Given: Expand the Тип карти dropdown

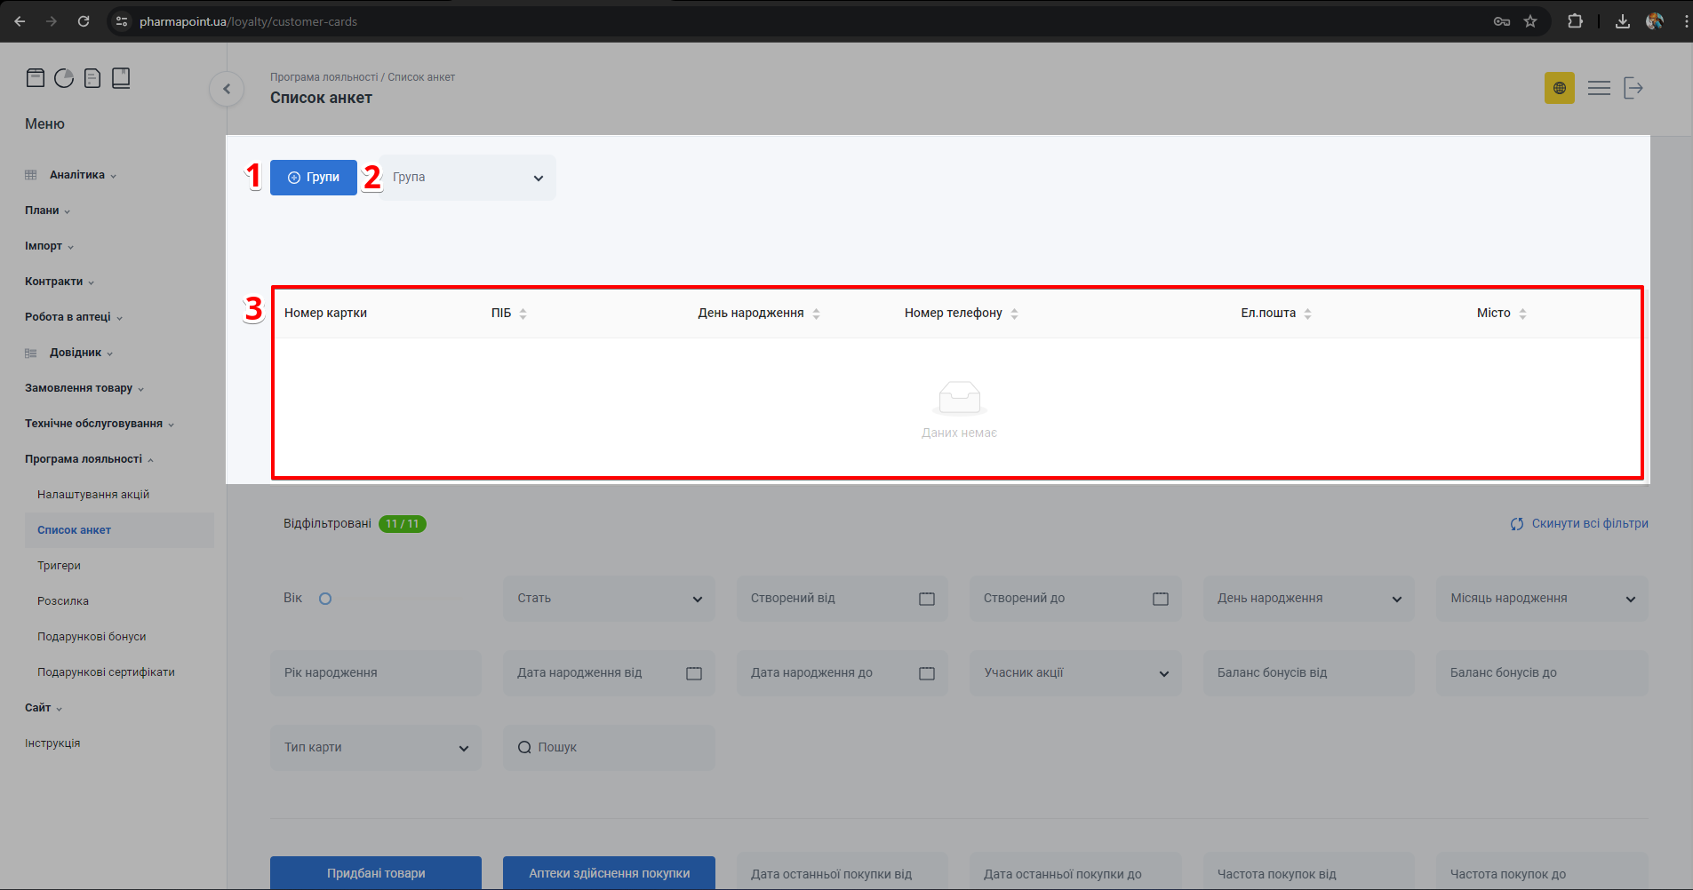Looking at the screenshot, I should click(375, 748).
